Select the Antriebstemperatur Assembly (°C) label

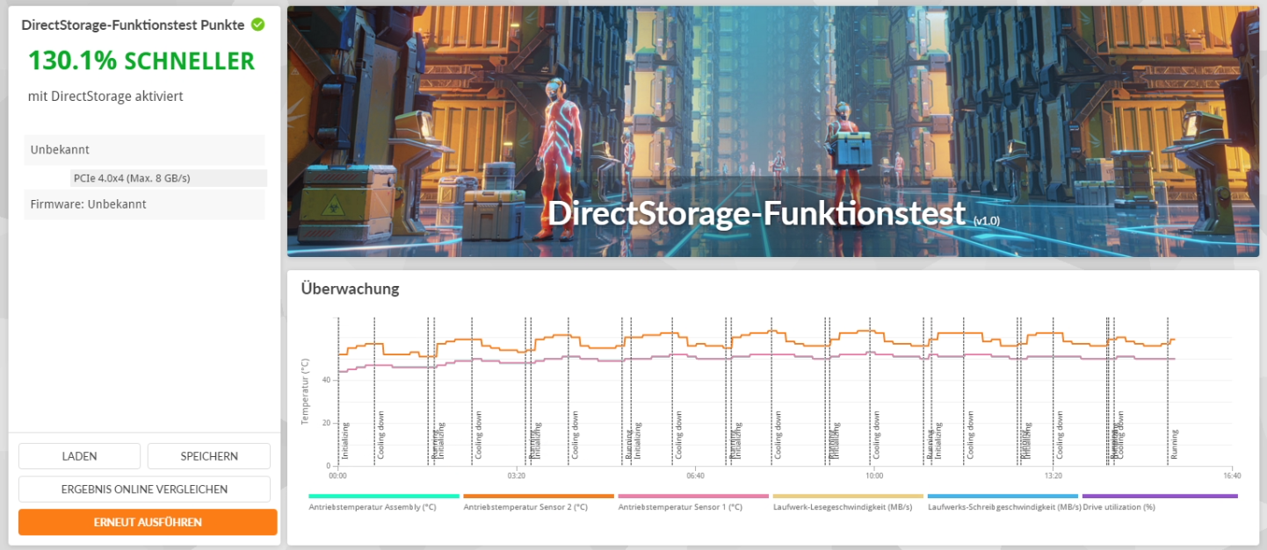pyautogui.click(x=373, y=507)
